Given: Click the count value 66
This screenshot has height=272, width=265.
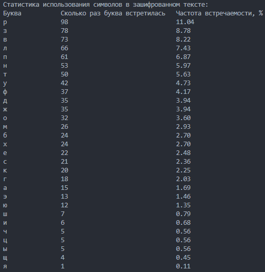Looking at the screenshot, I should 64,48.
